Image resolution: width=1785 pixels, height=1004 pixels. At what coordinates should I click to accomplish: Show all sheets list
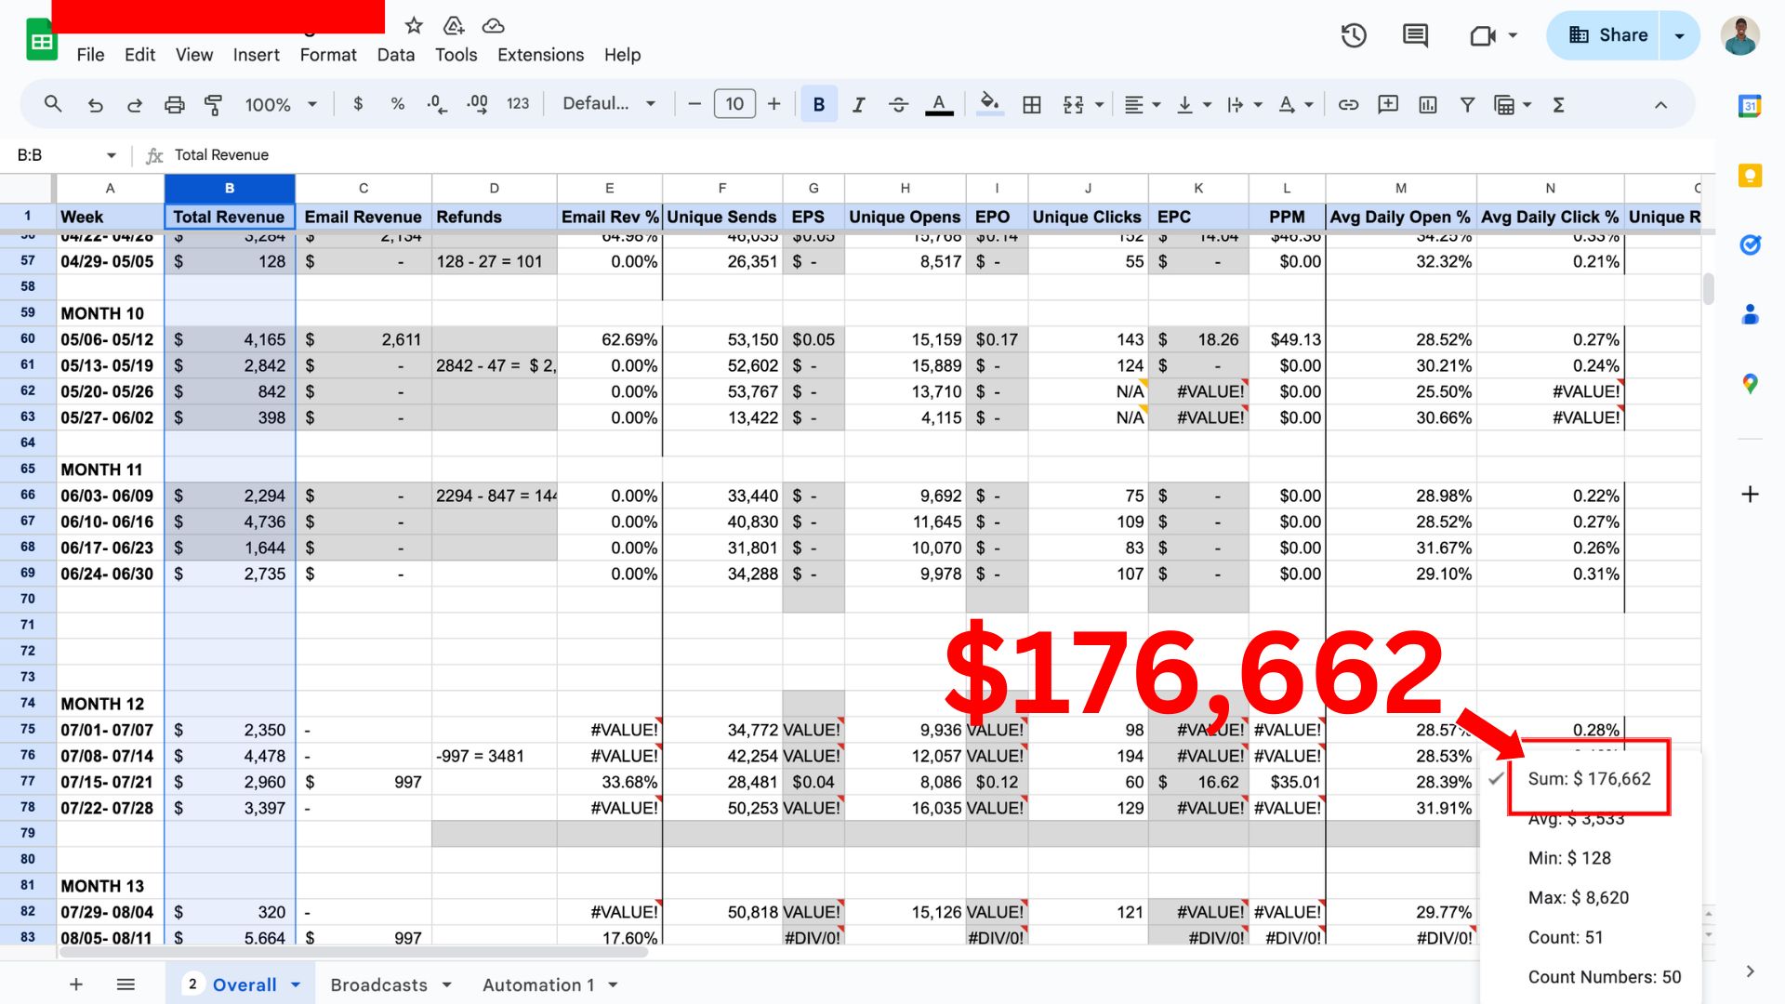[126, 984]
